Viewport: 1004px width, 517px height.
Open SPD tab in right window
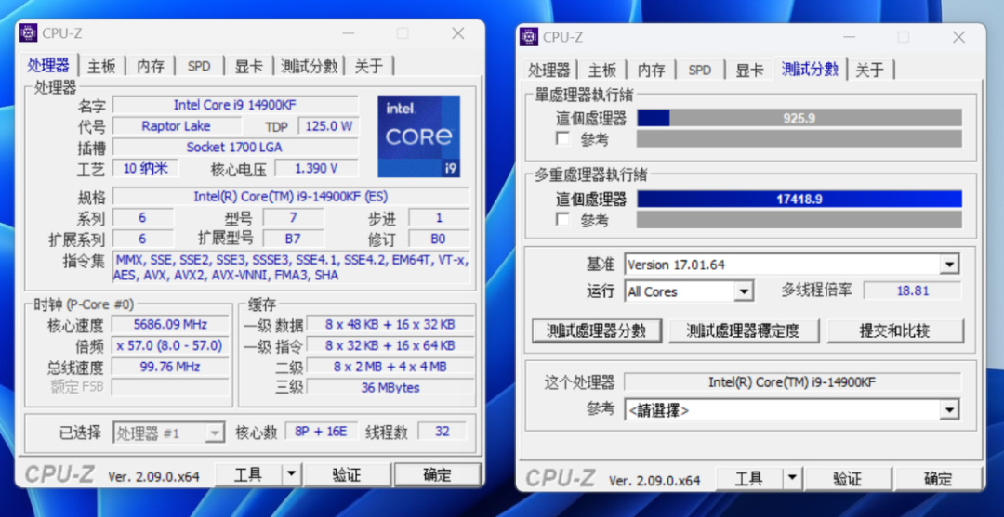pos(700,70)
